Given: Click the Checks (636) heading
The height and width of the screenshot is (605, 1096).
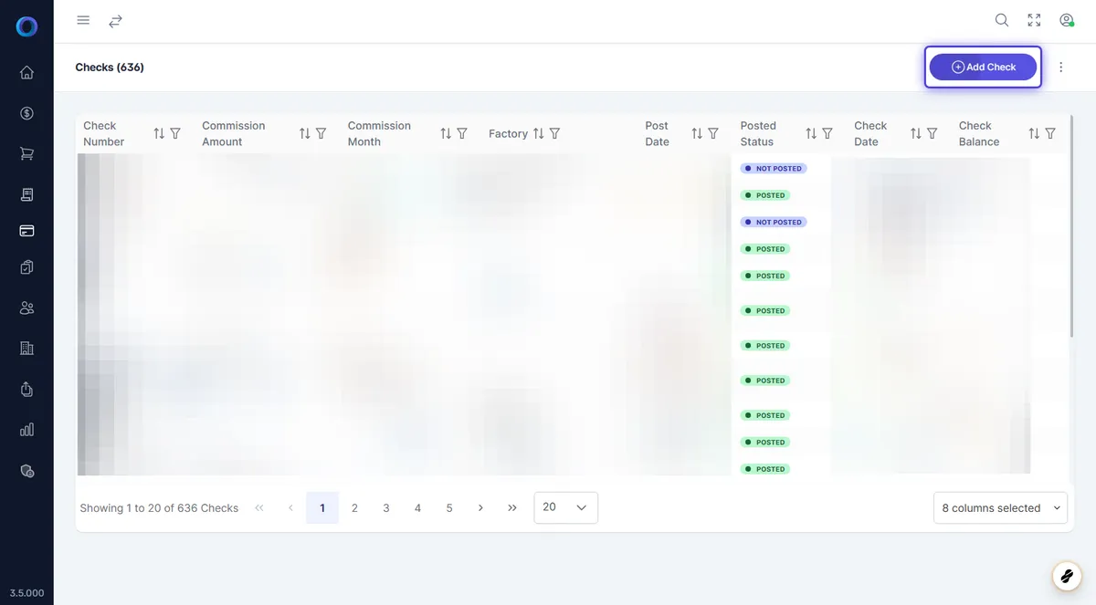Looking at the screenshot, I should click(x=110, y=67).
